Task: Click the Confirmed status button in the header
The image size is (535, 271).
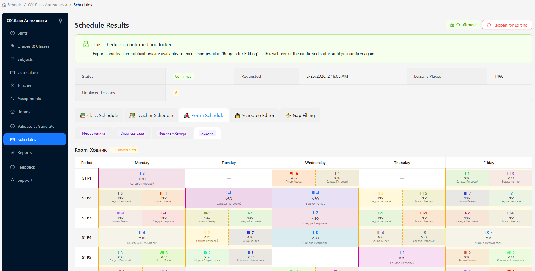Action: click(463, 25)
